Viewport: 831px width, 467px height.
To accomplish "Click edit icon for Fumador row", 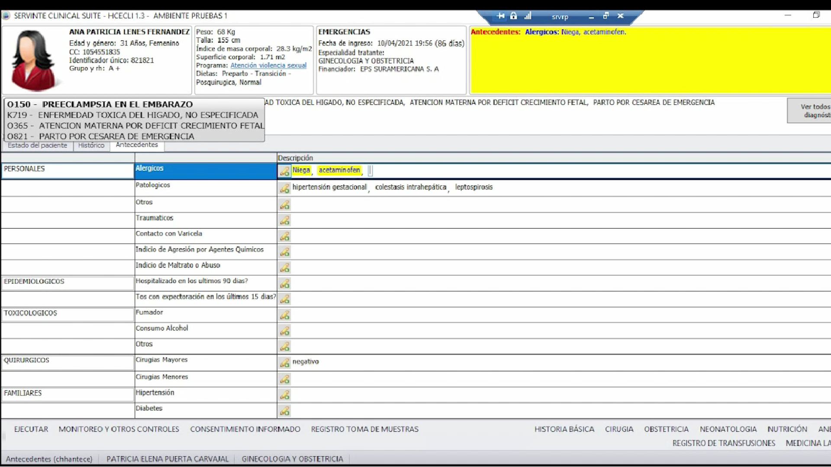I will 284,315.
